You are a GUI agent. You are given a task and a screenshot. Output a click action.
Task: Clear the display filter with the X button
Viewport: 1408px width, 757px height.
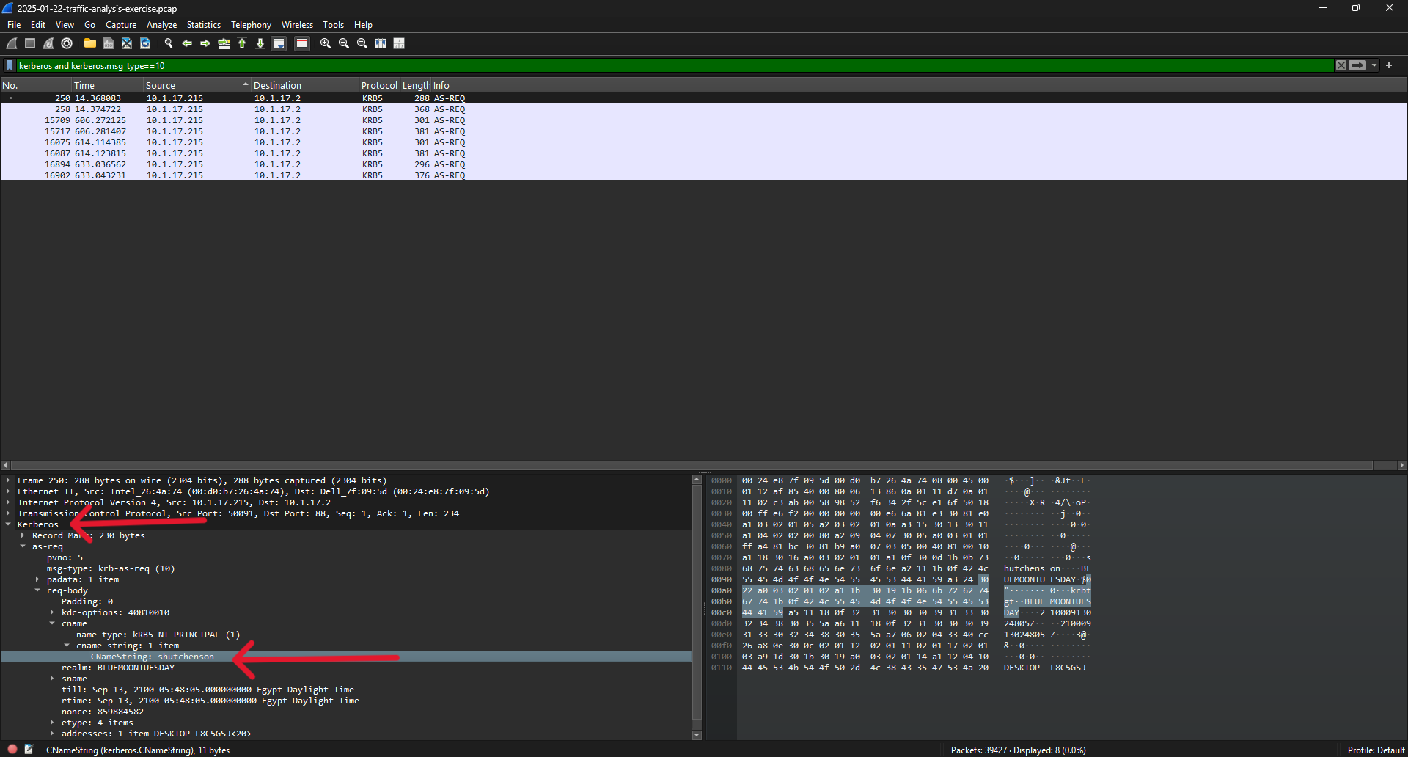point(1341,65)
